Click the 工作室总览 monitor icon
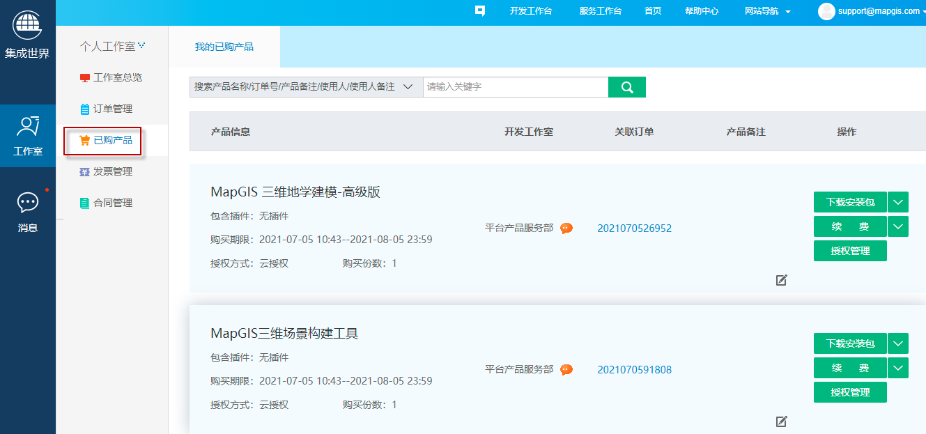 coord(85,78)
